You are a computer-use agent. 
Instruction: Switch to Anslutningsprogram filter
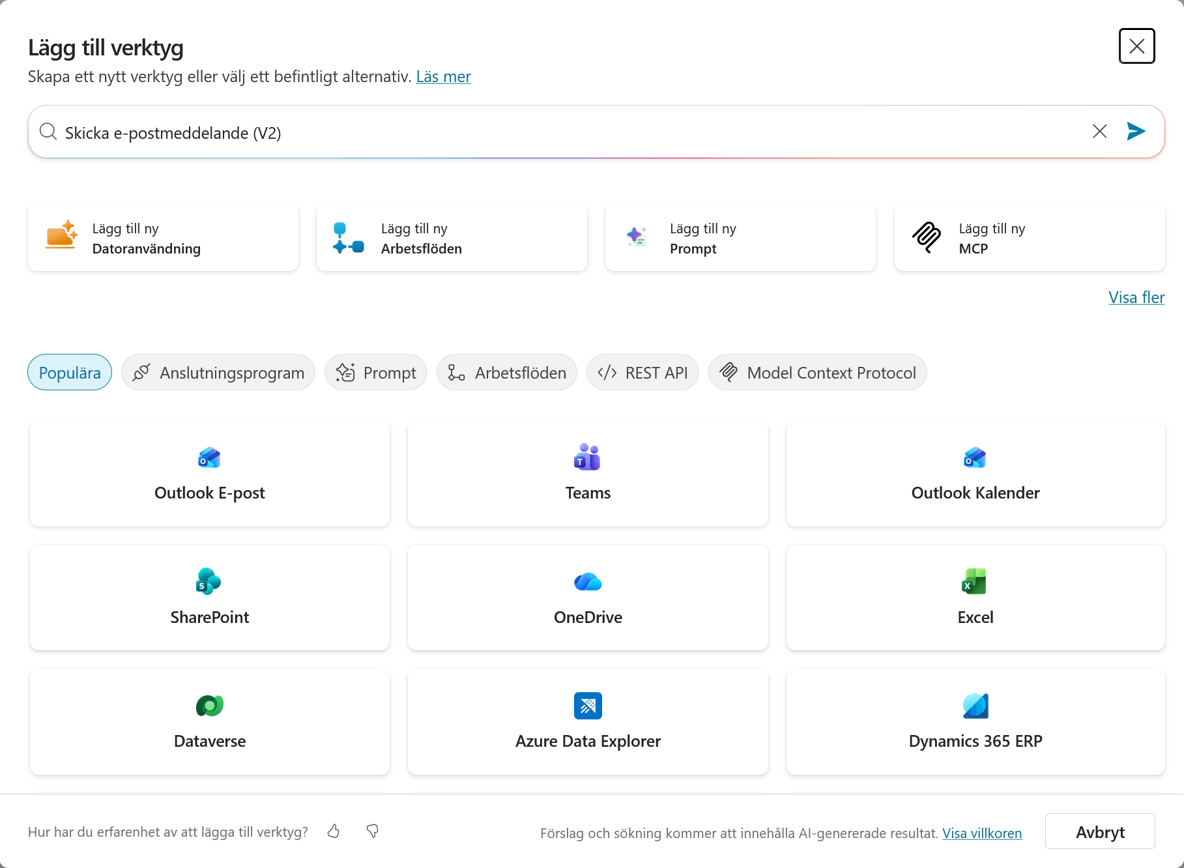[x=218, y=372]
